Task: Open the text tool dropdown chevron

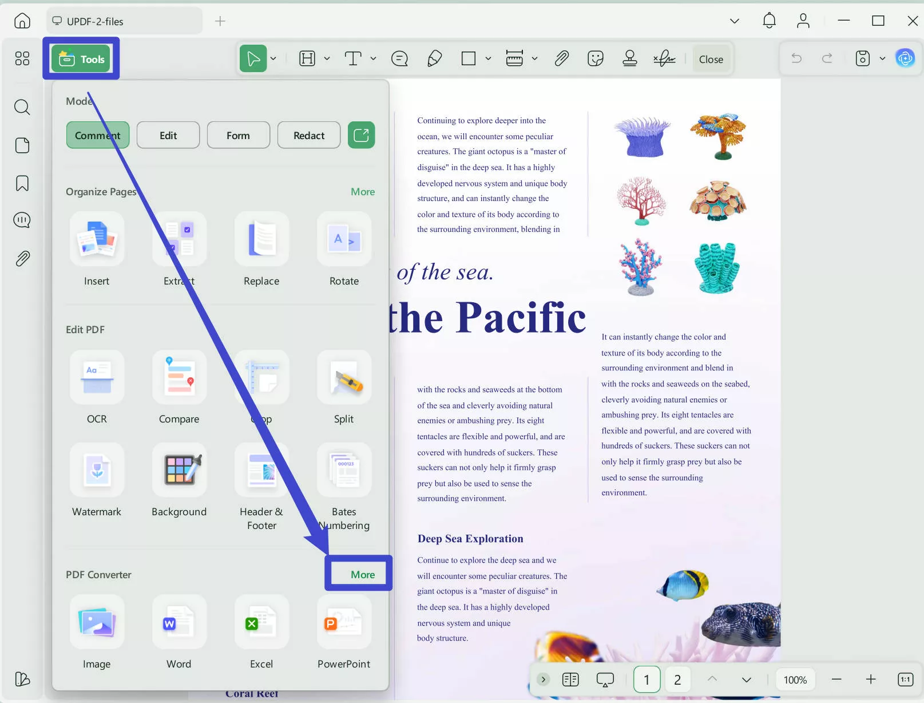Action: 373,58
